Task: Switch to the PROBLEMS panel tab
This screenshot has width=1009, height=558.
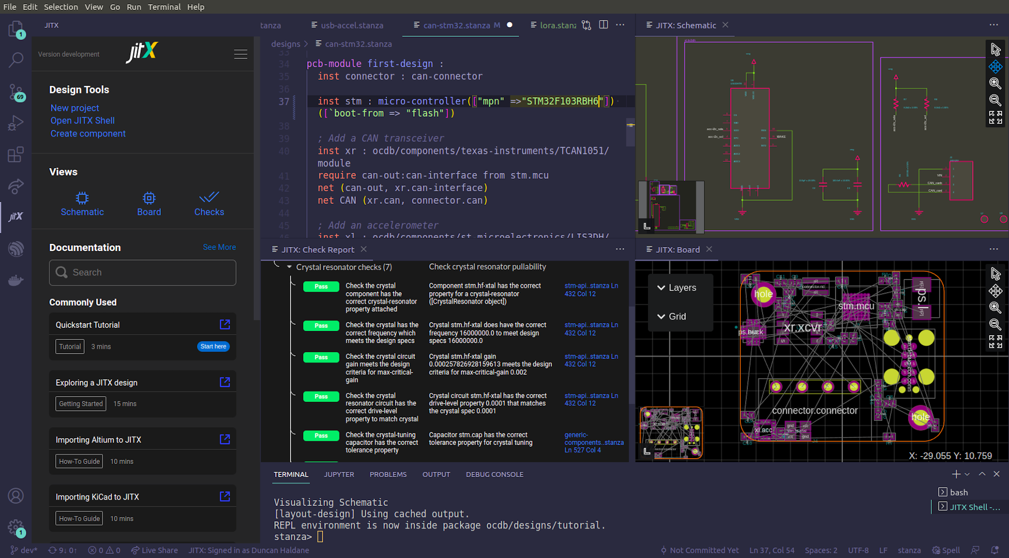Action: click(x=388, y=474)
